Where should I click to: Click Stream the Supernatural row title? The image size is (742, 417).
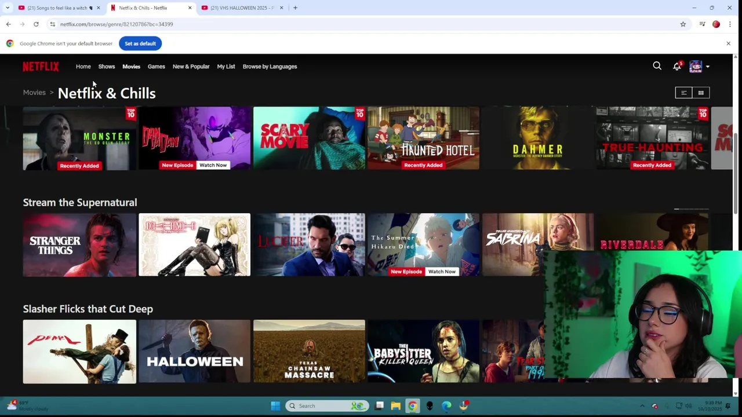80,202
